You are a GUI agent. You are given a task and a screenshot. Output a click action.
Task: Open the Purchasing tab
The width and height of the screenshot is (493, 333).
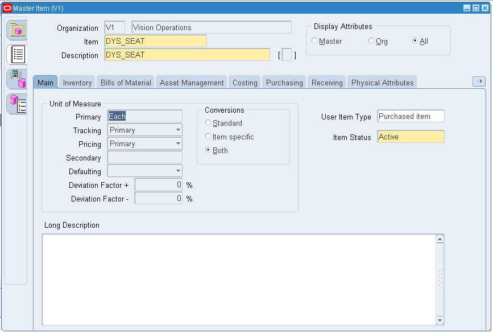(284, 83)
